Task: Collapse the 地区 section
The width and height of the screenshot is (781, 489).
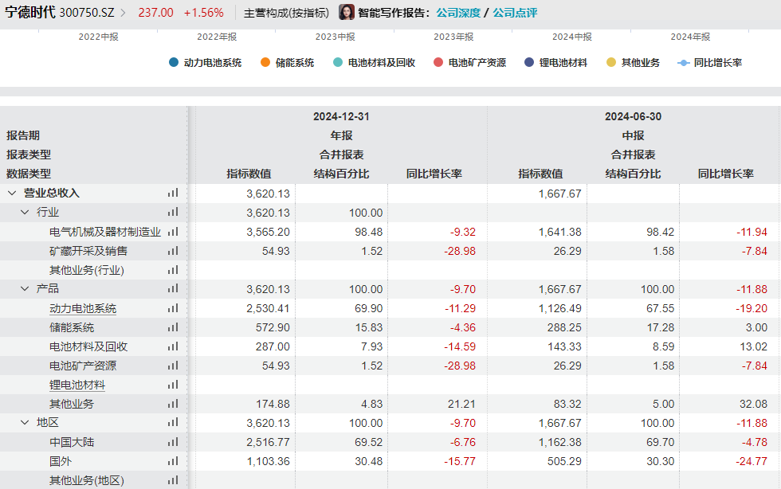Action: point(25,422)
